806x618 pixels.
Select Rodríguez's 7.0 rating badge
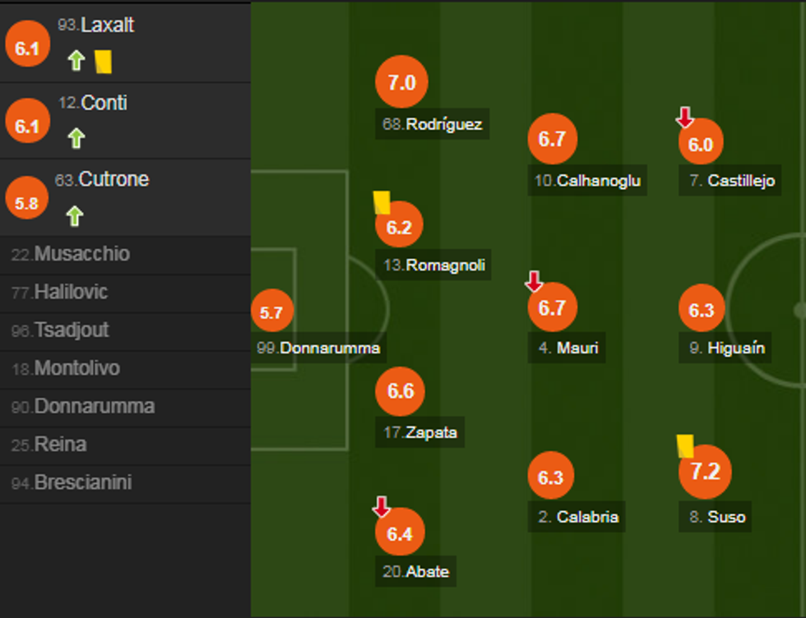click(401, 82)
